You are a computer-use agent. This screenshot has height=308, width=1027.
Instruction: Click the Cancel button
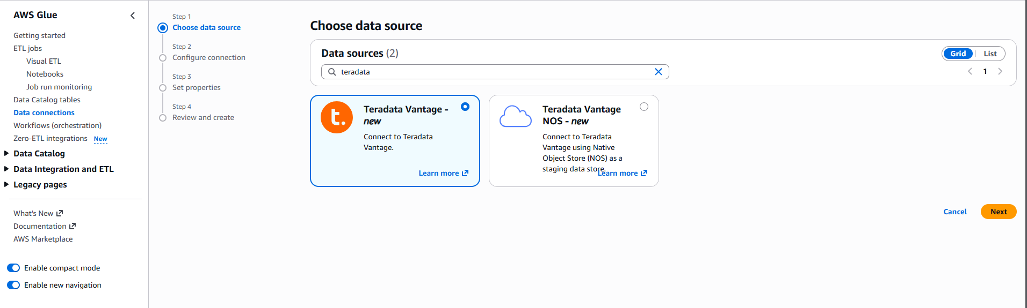(x=955, y=212)
